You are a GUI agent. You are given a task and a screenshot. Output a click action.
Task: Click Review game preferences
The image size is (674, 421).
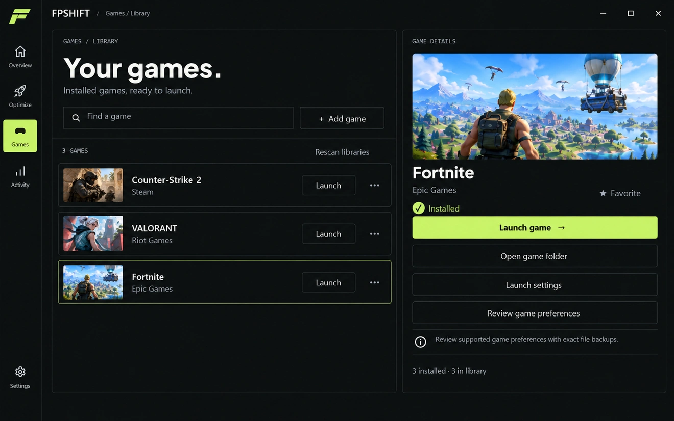535,313
